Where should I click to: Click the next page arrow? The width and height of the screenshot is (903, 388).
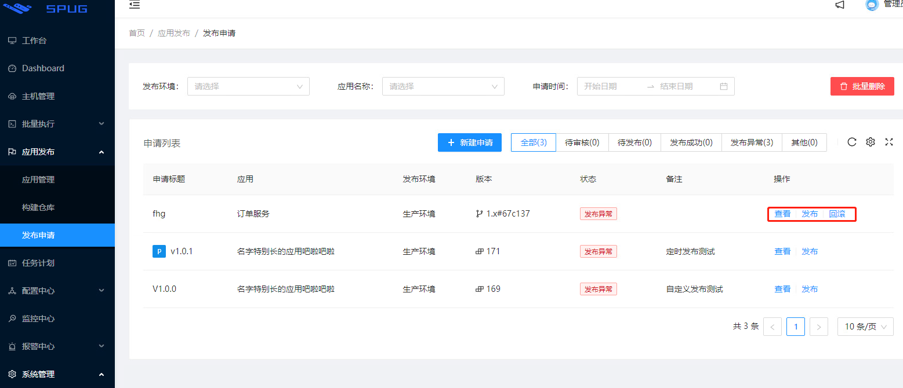coord(819,327)
